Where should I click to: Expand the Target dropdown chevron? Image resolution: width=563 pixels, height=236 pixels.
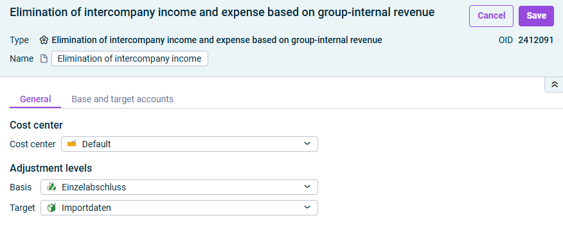coord(307,208)
